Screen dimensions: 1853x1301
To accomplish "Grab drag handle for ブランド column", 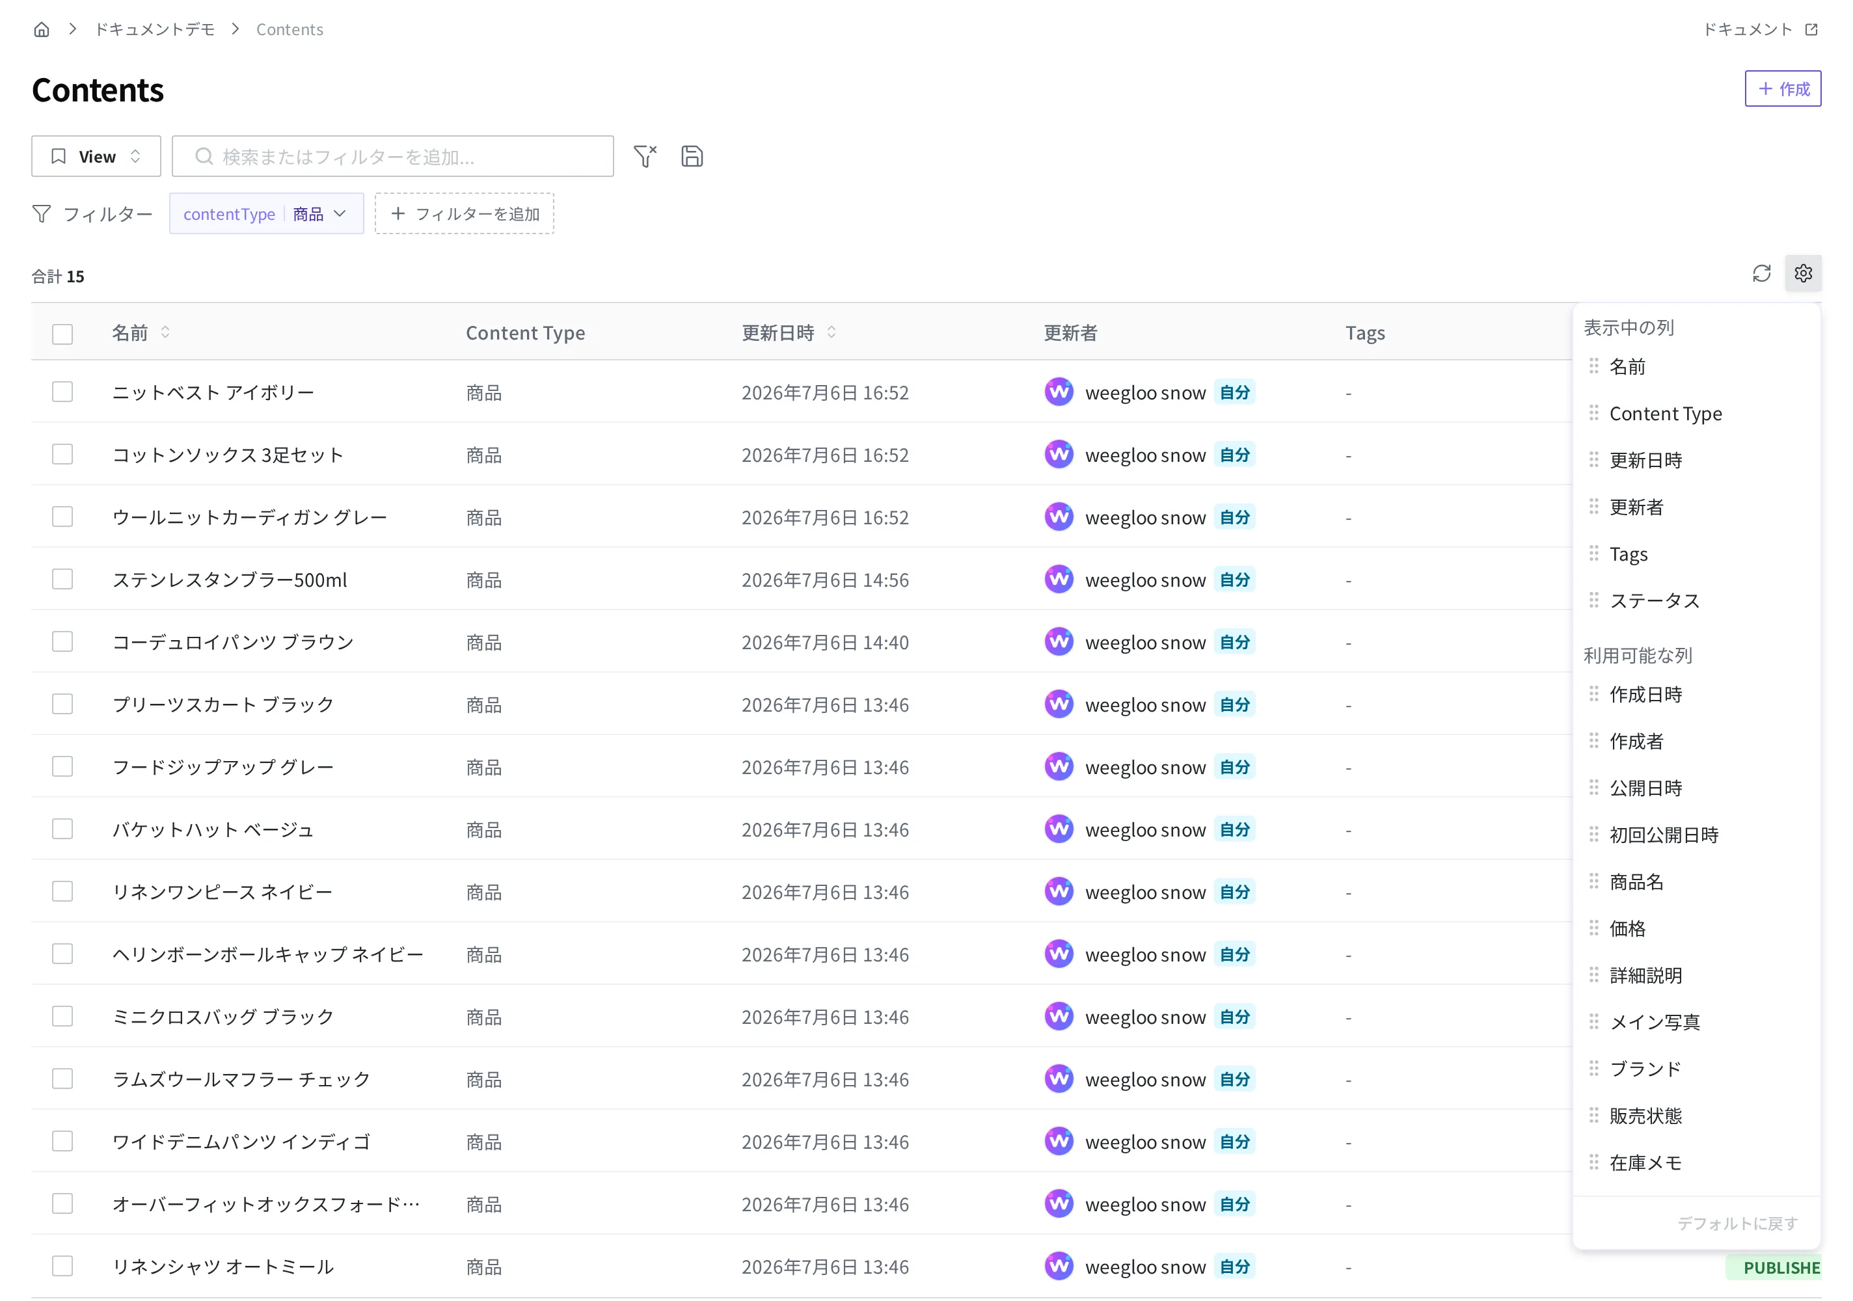I will 1593,1069.
